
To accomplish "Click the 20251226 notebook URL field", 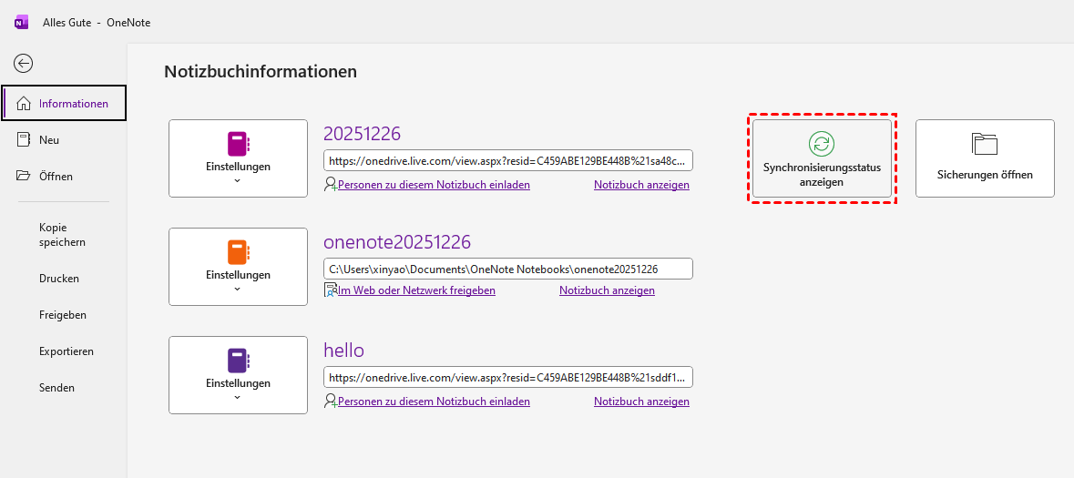I will coord(507,160).
